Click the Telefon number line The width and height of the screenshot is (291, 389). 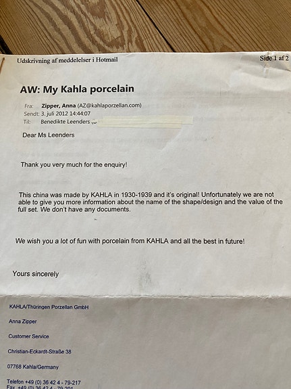(44, 382)
